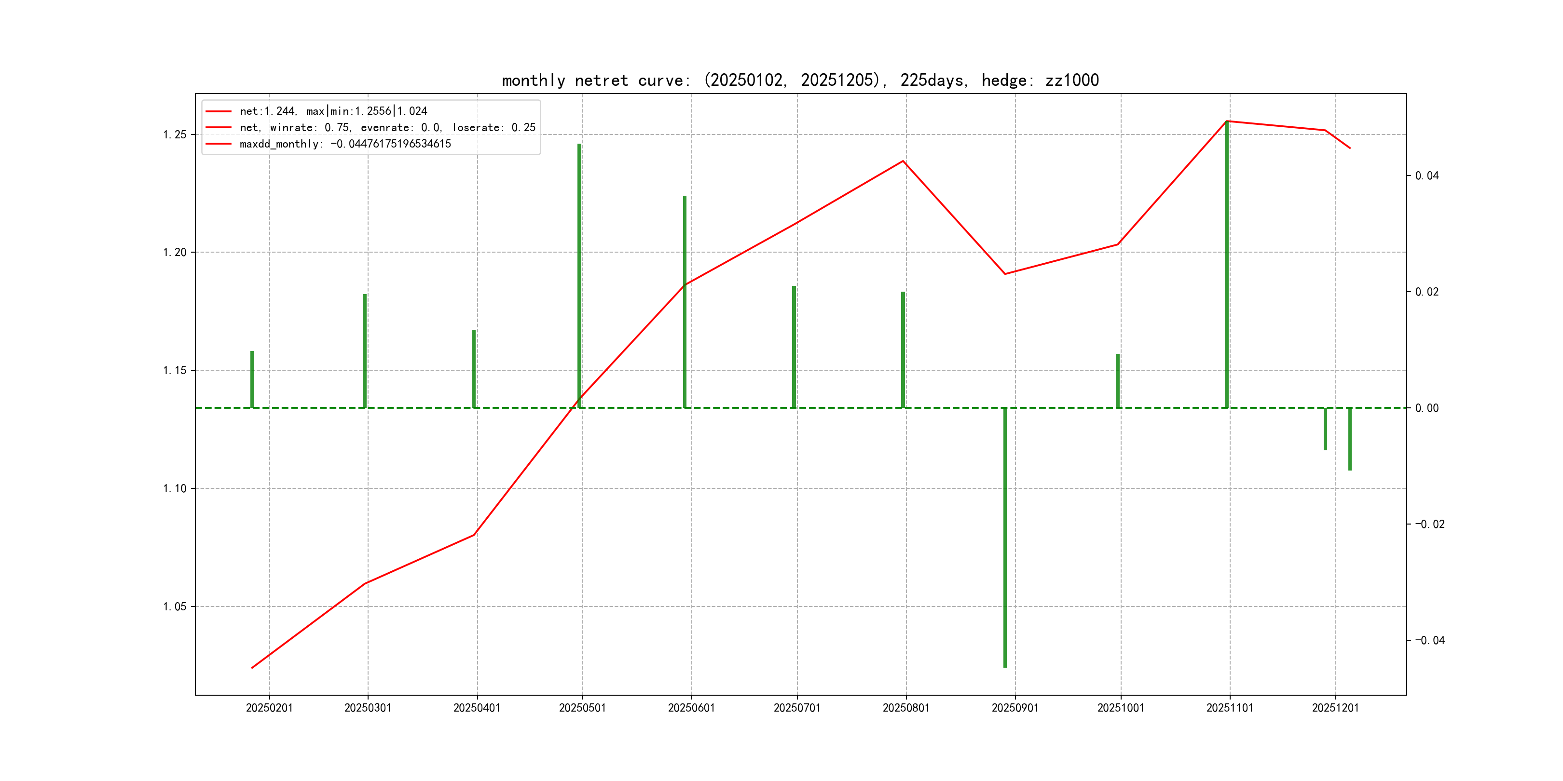
Task: Click the first green bar before 20250201
Action: pyautogui.click(x=252, y=379)
